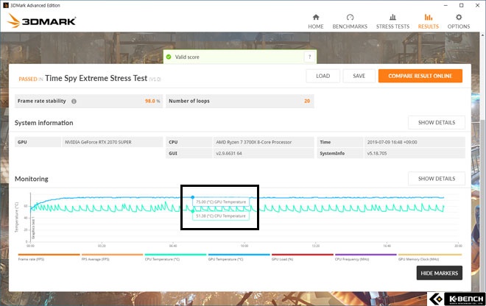Click the GPU temperature marker dot on chart

click(192, 197)
